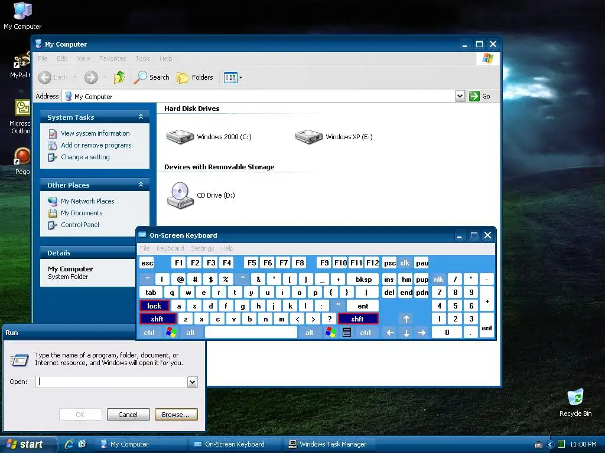Open Help menu in On-Screen Keyboard

tap(227, 248)
